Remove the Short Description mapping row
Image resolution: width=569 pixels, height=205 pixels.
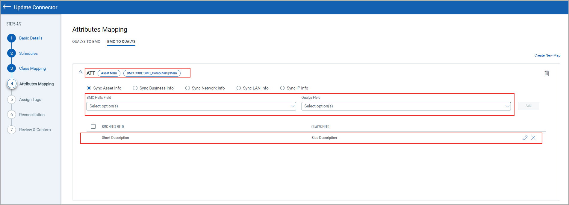(533, 138)
